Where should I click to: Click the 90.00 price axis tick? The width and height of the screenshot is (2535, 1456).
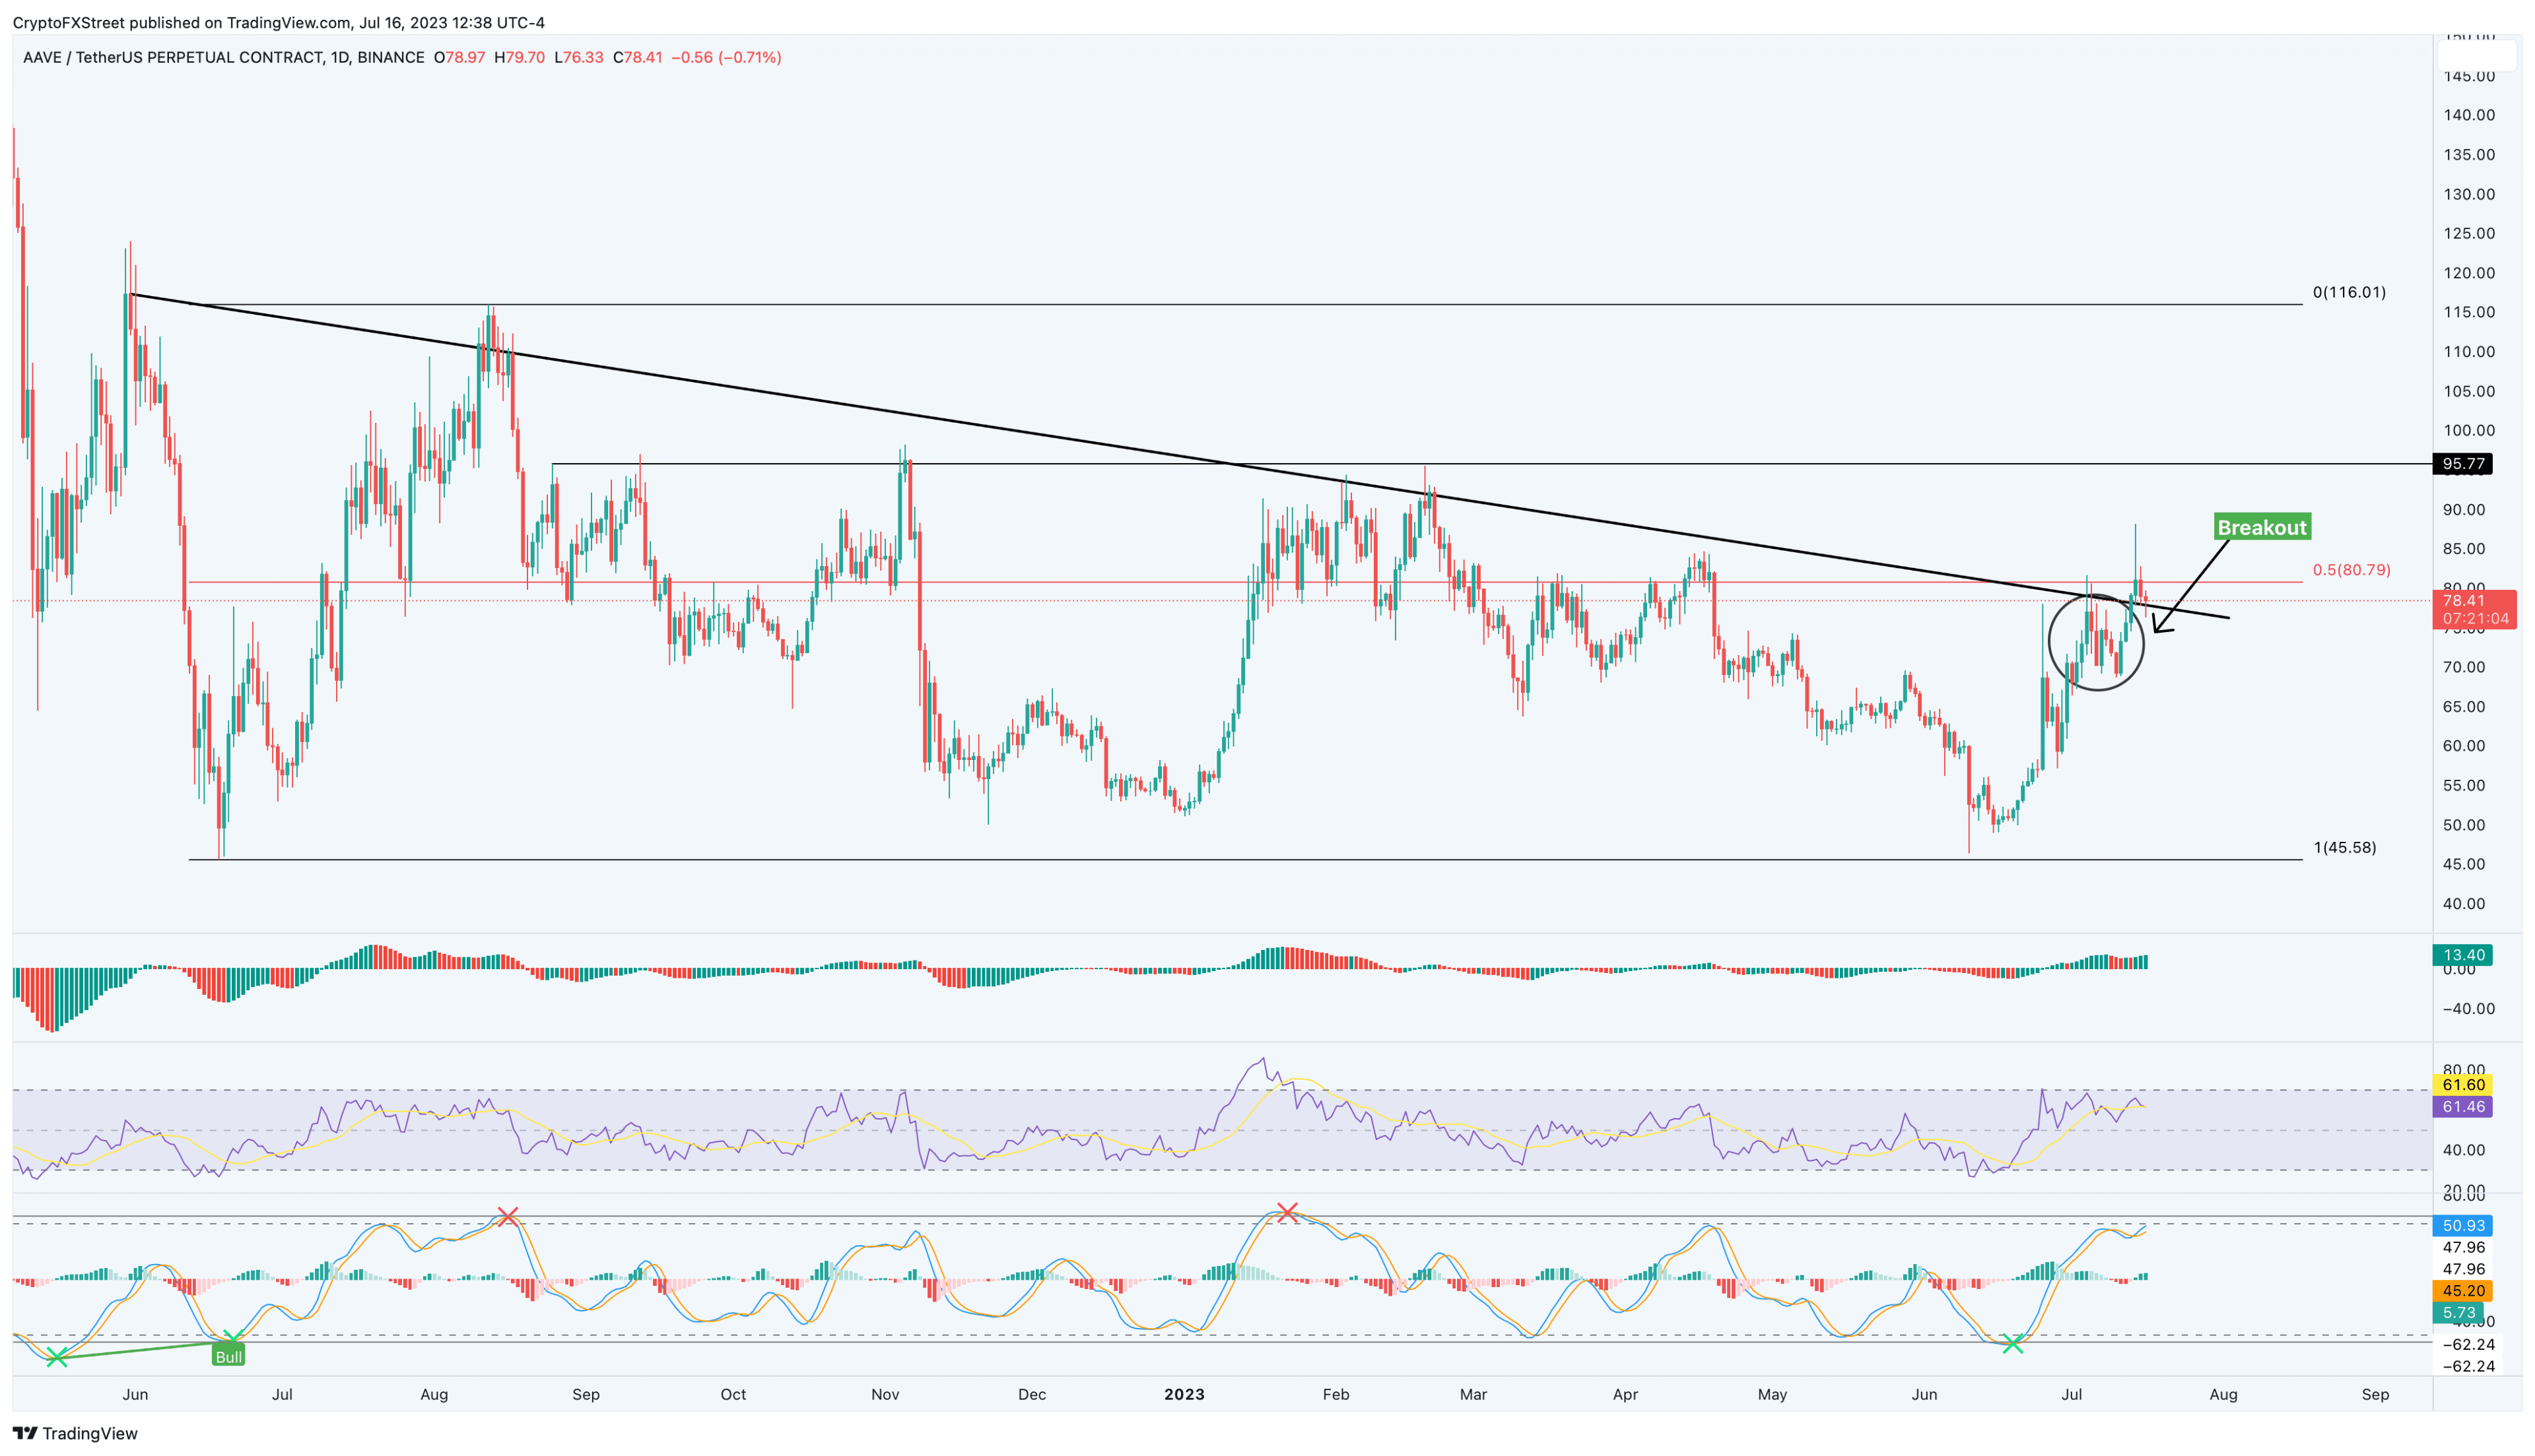[2464, 509]
